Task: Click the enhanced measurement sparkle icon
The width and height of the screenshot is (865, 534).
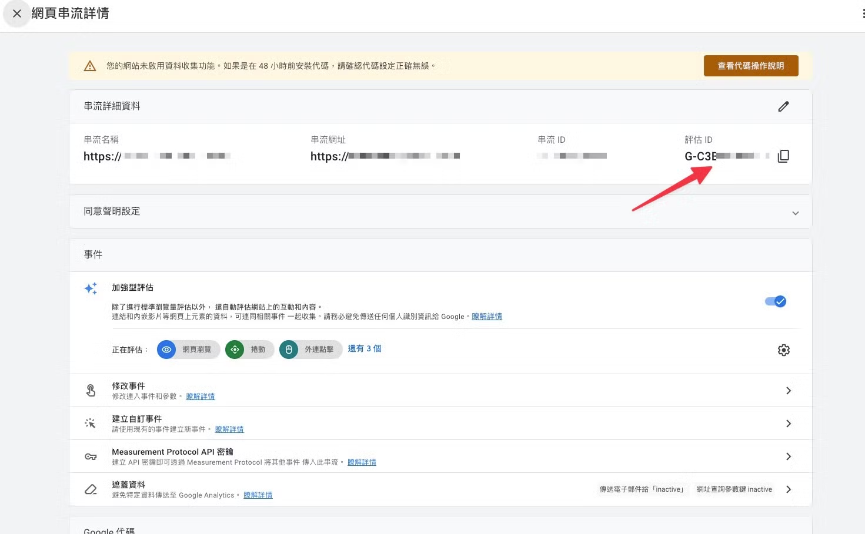Action: pyautogui.click(x=91, y=288)
